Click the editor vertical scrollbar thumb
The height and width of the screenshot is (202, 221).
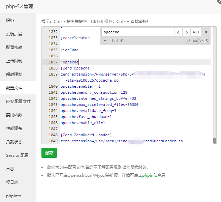point(214,141)
